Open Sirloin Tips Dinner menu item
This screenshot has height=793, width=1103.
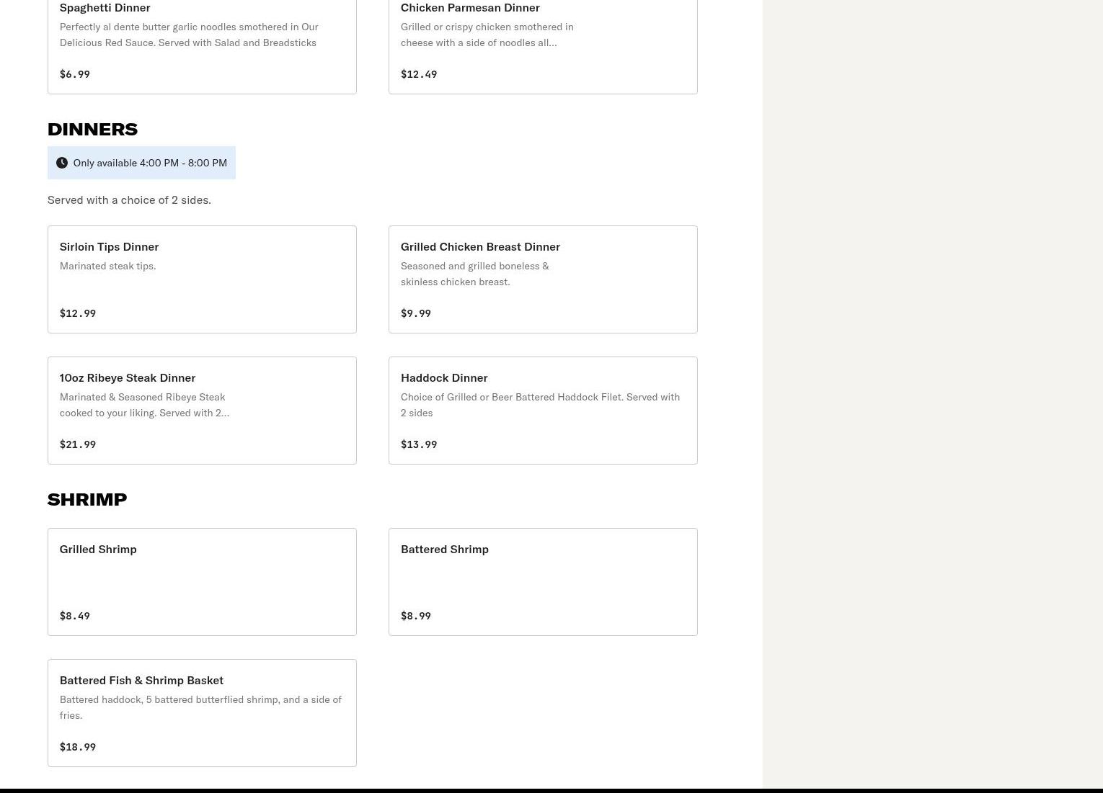tap(202, 279)
